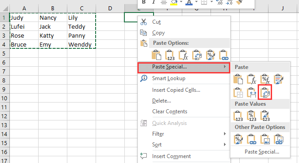Click Paste Formulas fx icon under Paste Options
The image size is (299, 163).
[183, 55]
